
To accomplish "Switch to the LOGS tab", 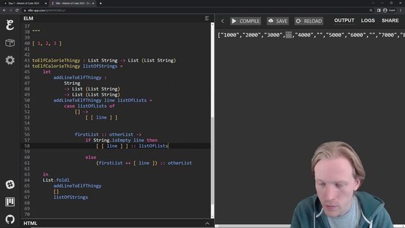I will [x=368, y=20].
